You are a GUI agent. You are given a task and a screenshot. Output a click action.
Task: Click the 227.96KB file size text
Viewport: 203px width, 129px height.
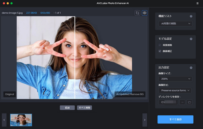31,13
